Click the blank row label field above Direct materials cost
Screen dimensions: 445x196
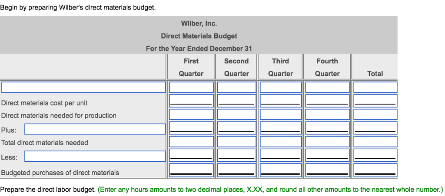pyautogui.click(x=83, y=87)
